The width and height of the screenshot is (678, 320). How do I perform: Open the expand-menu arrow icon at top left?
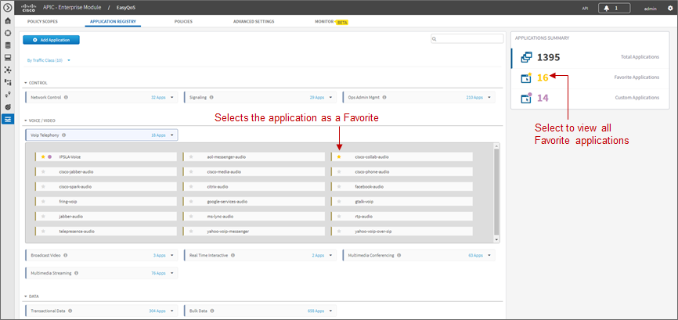pos(7,7)
